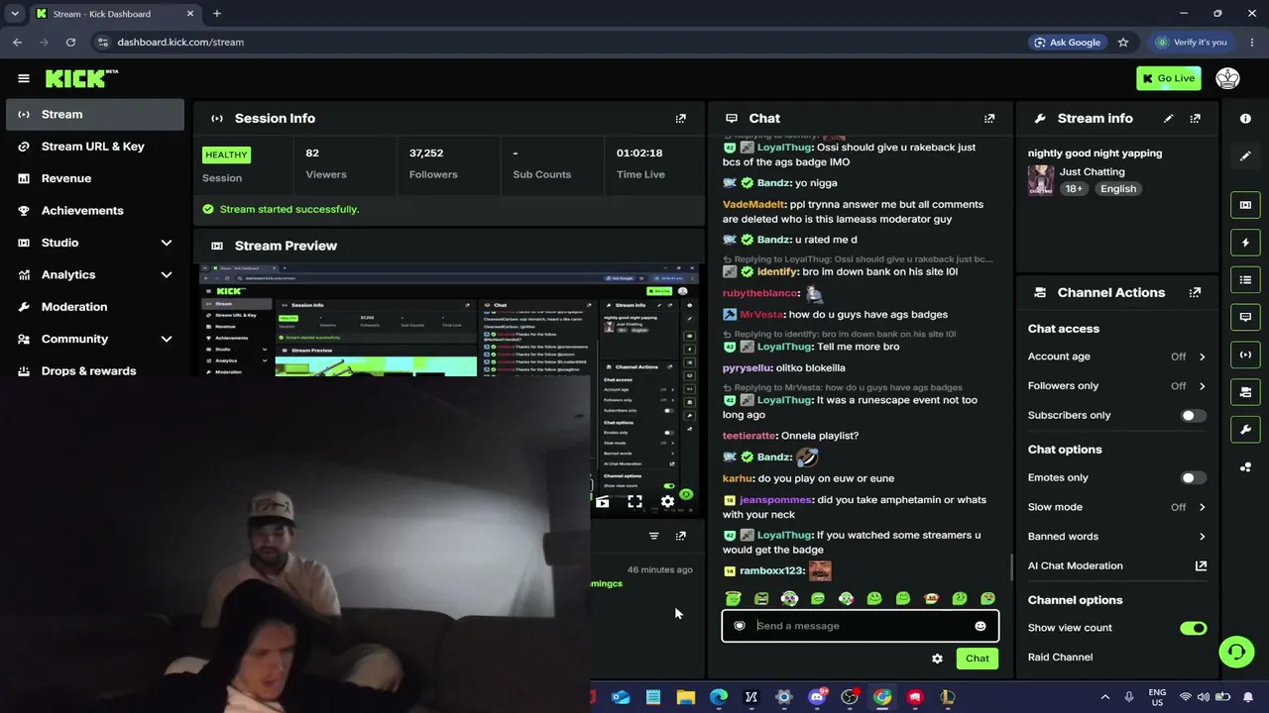Open Stream URL & Key page
Screen dimensions: 1269x713
click(95, 147)
